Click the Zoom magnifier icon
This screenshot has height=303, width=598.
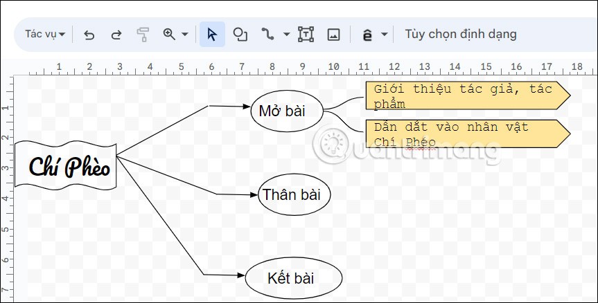168,34
